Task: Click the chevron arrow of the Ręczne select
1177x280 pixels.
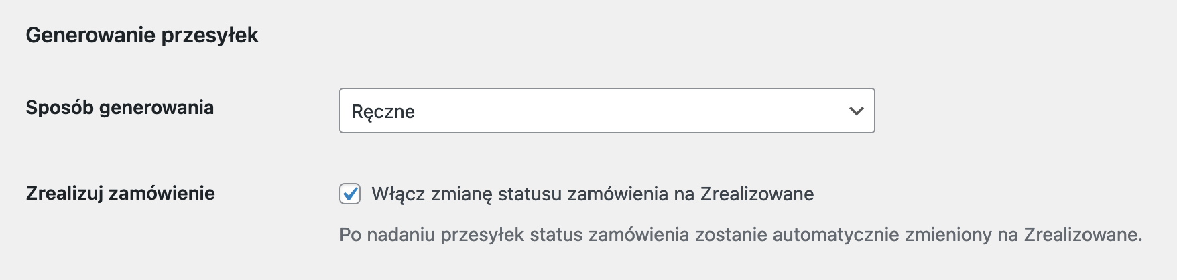Action: (856, 111)
